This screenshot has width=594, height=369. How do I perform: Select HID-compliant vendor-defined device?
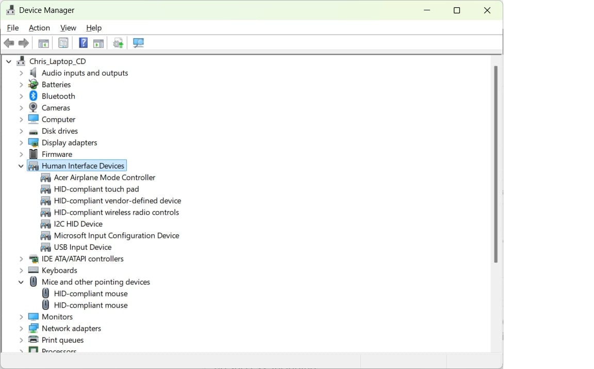pos(118,201)
